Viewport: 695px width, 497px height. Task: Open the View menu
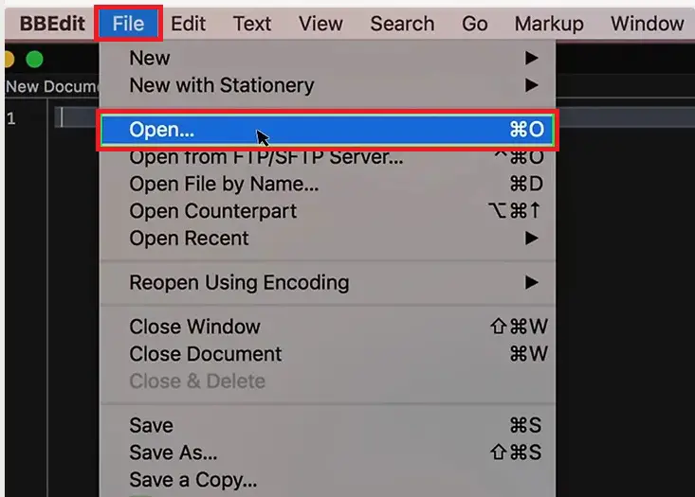pos(320,24)
